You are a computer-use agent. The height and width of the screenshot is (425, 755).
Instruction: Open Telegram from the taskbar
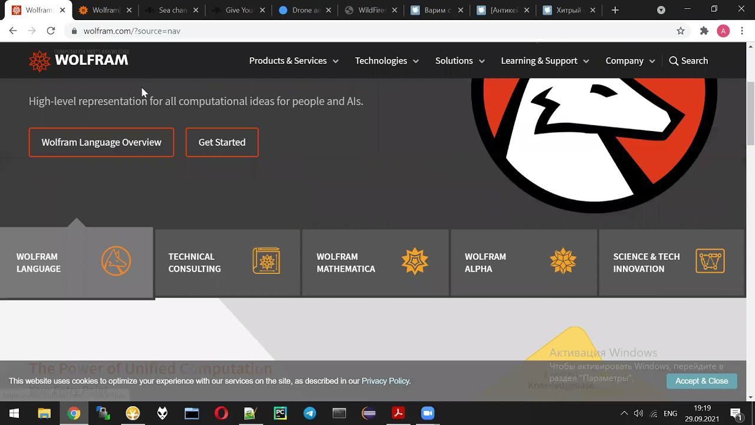point(310,413)
